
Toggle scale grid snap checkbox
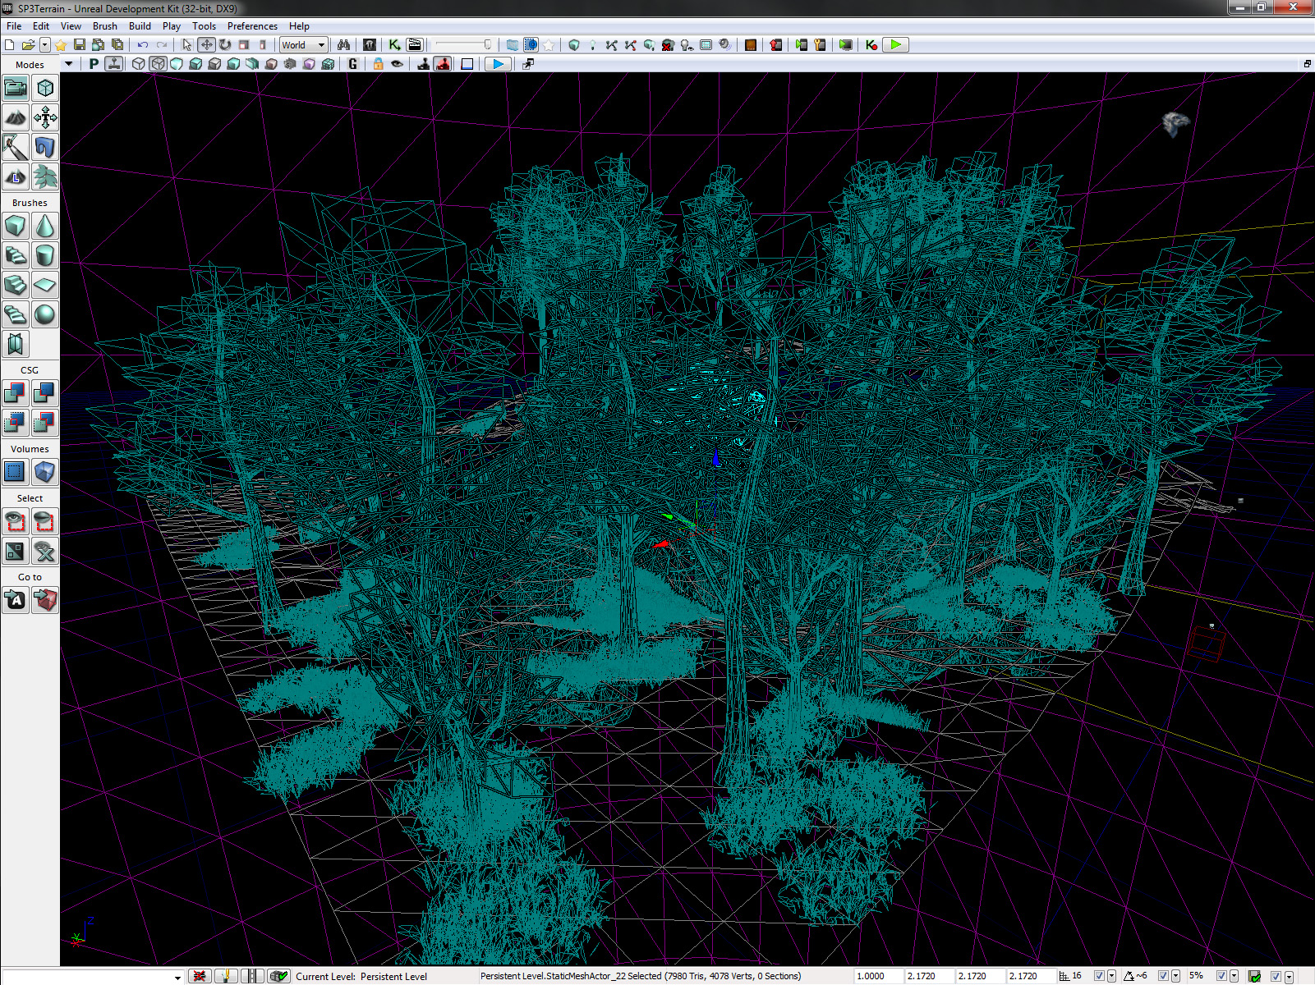(1221, 976)
